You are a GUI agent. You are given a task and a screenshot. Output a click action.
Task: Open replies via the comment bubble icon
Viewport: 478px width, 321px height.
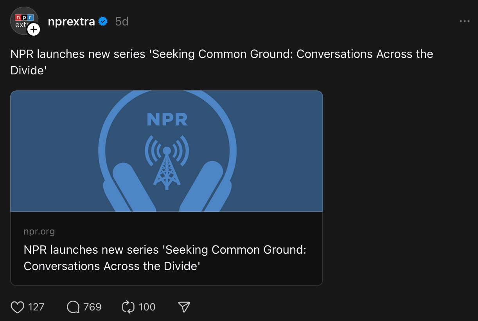coord(73,307)
